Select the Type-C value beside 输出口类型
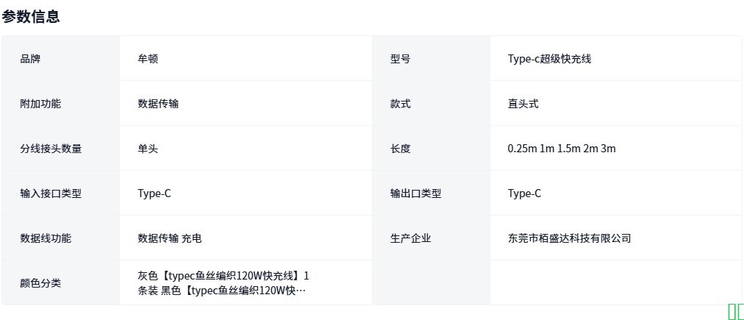This screenshot has width=744, height=320. pyautogui.click(x=524, y=193)
